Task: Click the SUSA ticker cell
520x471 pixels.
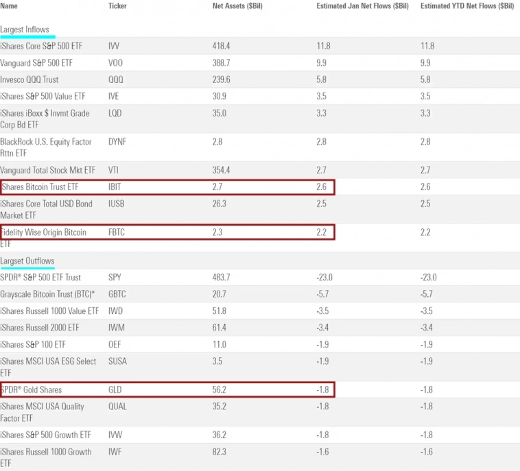Action: [x=118, y=361]
